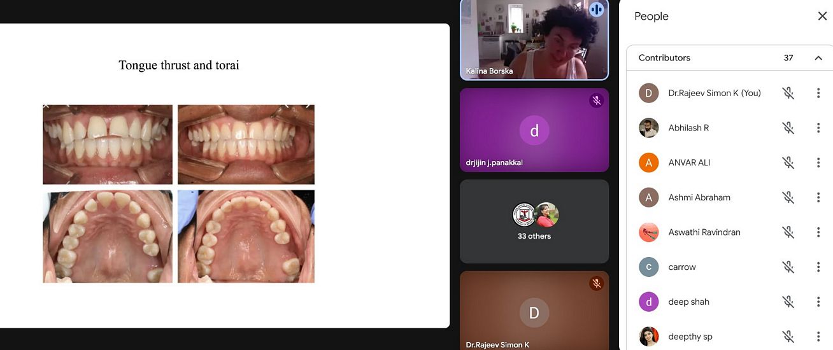Open more options for deepthy sp
Screen dimensions: 833x350
818,337
